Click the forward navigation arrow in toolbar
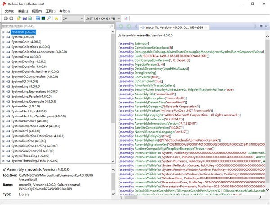 [x=11, y=18]
